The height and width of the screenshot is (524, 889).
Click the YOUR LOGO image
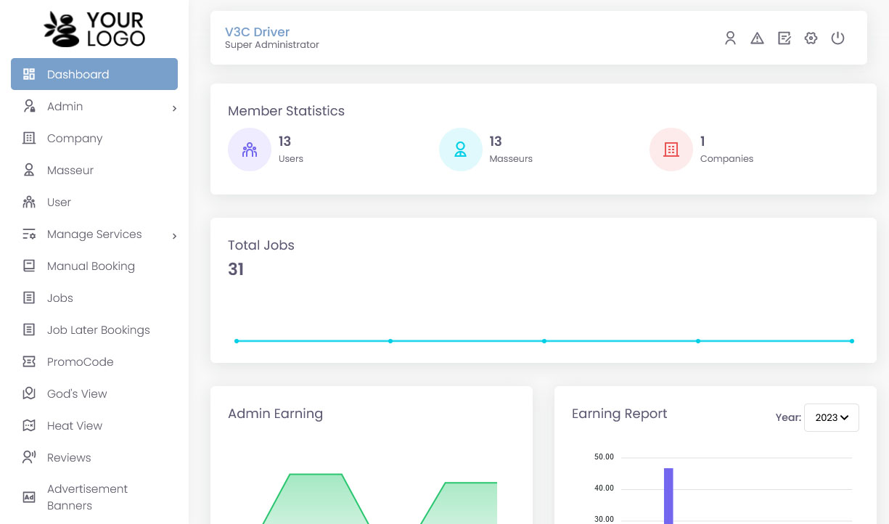tap(94, 29)
